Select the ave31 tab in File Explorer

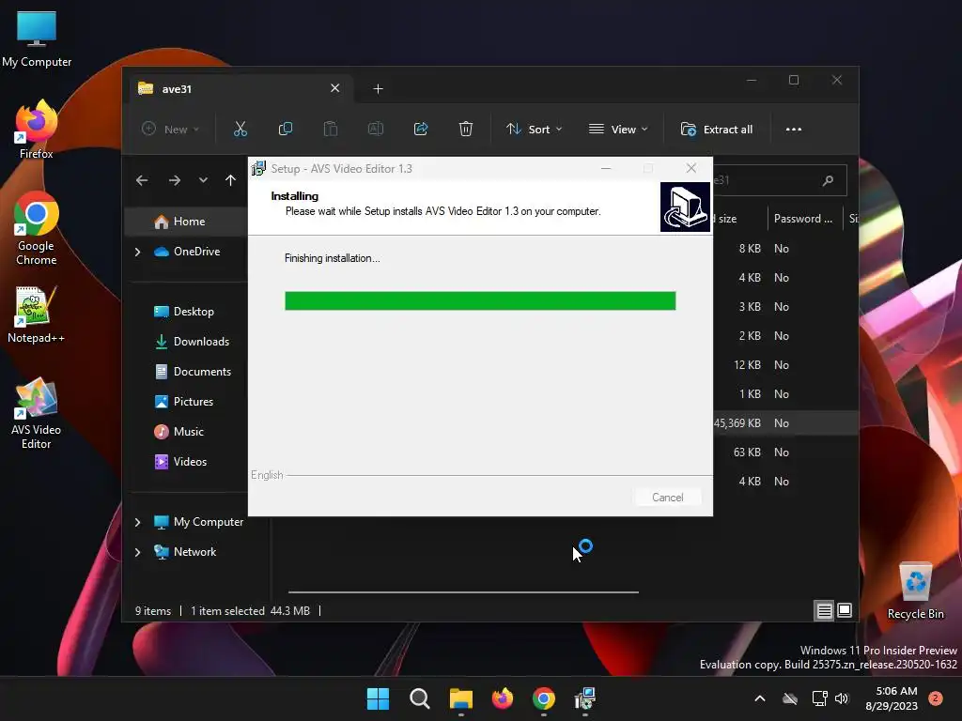[x=240, y=89]
